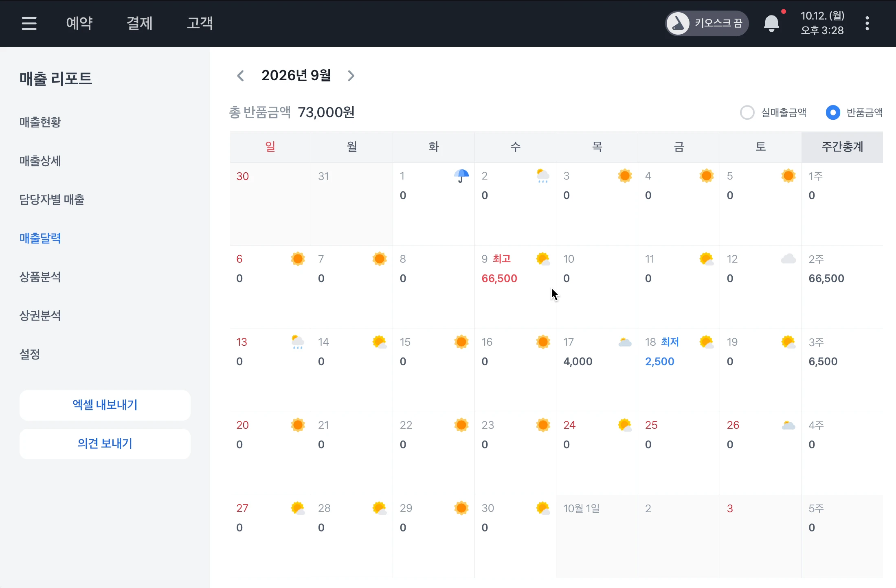Click the 의견 보내기 button
This screenshot has width=896, height=588.
tap(105, 444)
